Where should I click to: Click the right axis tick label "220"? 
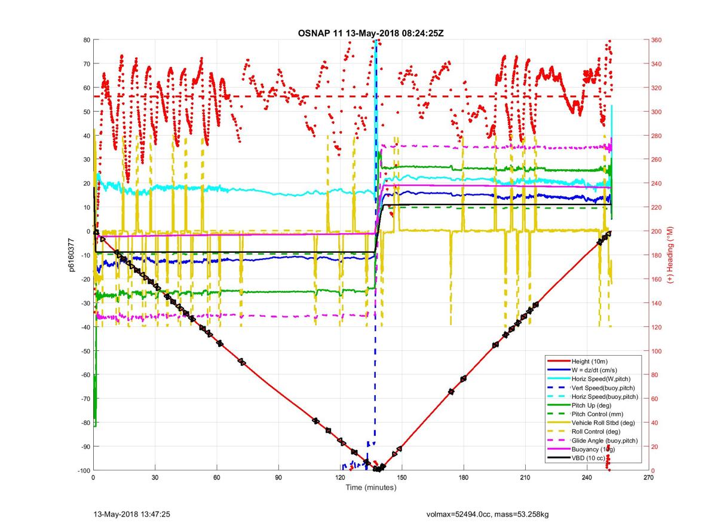click(x=657, y=207)
